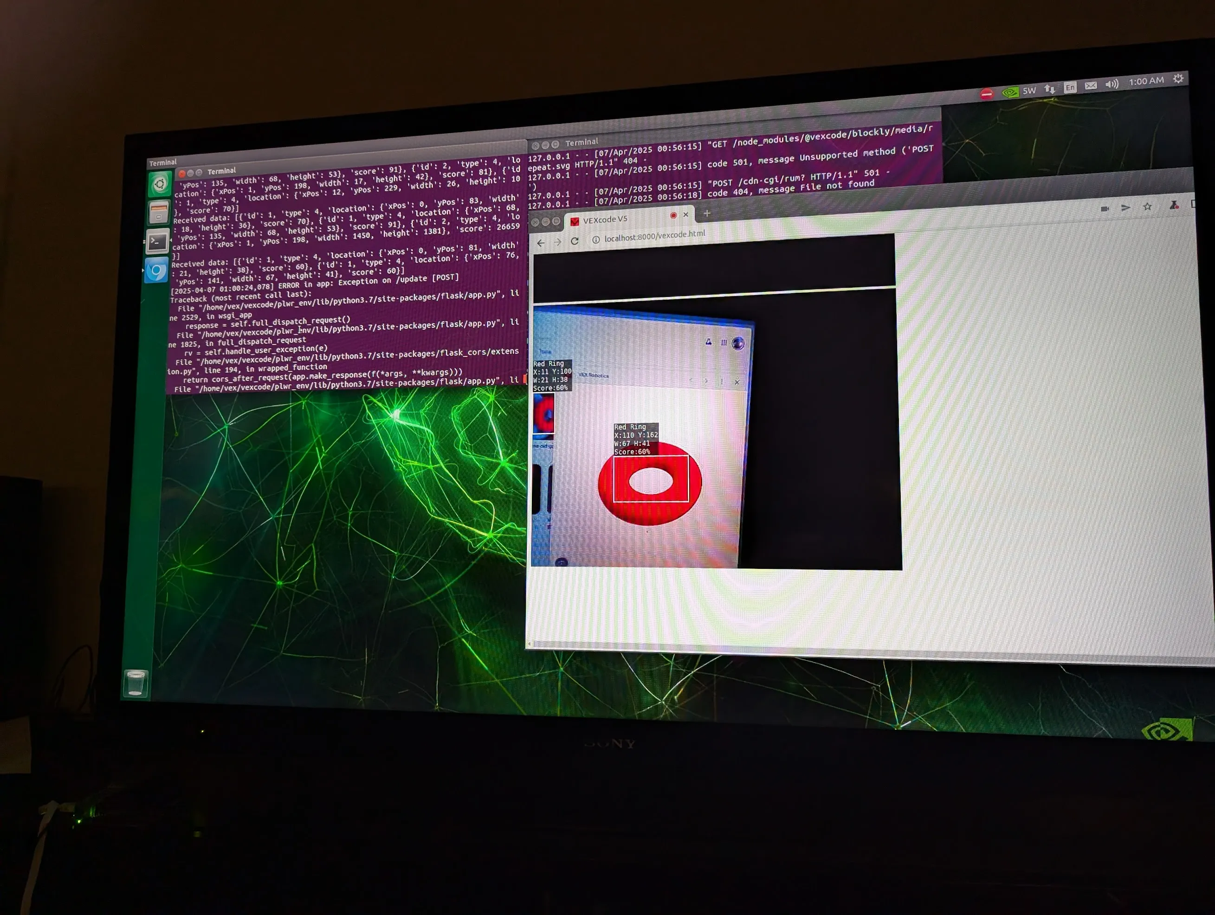Open the network connections indicator
The height and width of the screenshot is (915, 1215).
[1050, 89]
